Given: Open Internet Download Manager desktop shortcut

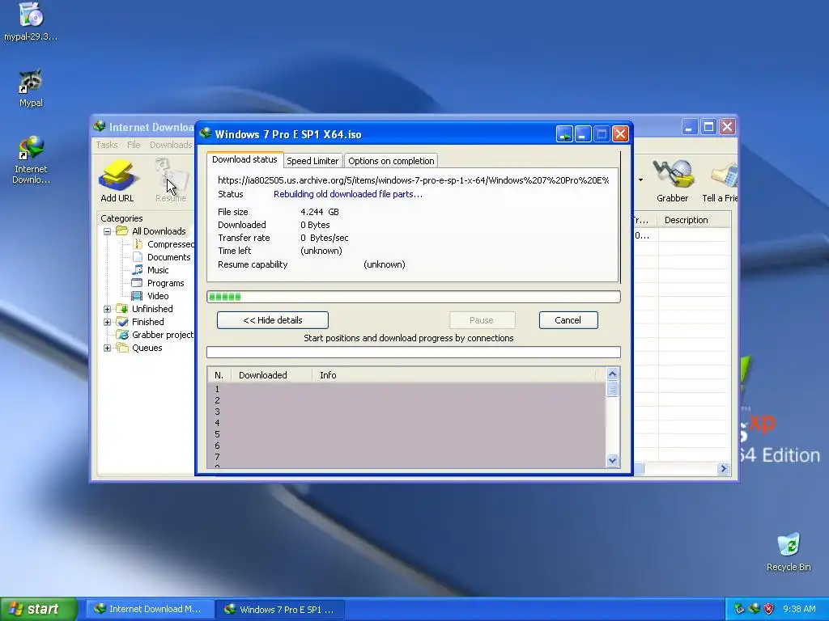Looking at the screenshot, I should pyautogui.click(x=31, y=159).
